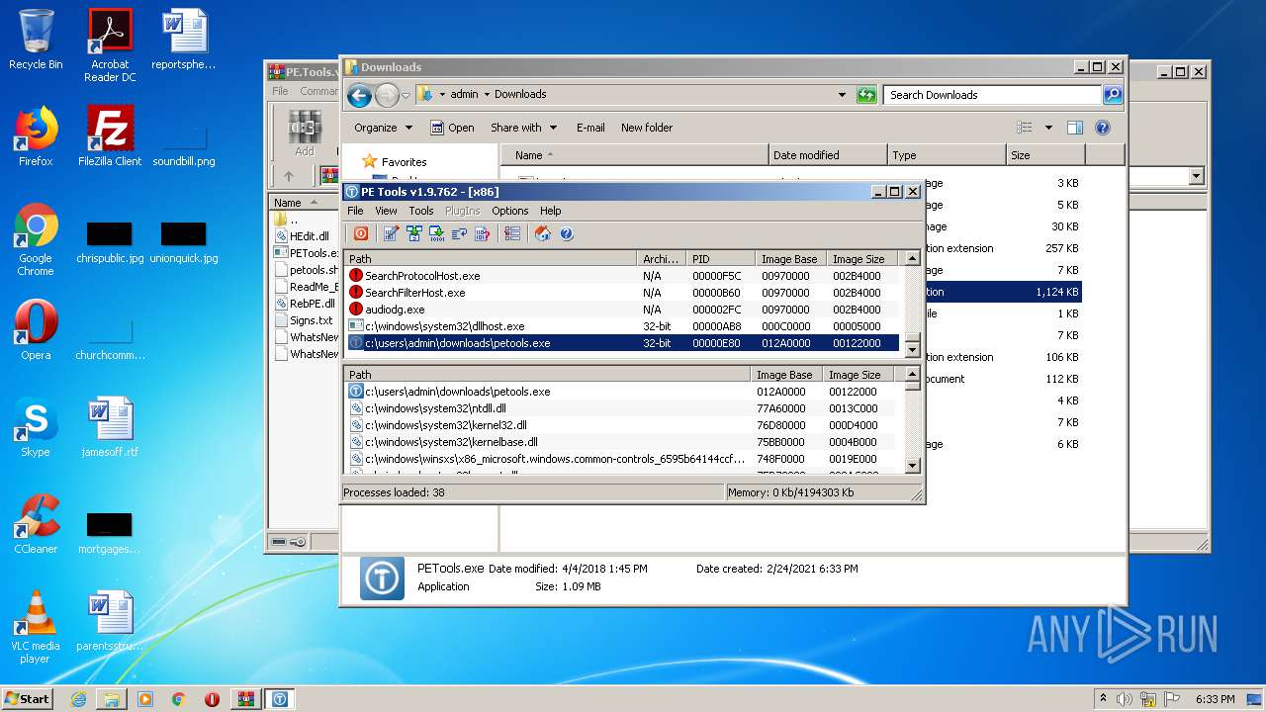Click the PE Tools toolbar icon with lines and return arrow

[x=459, y=233]
